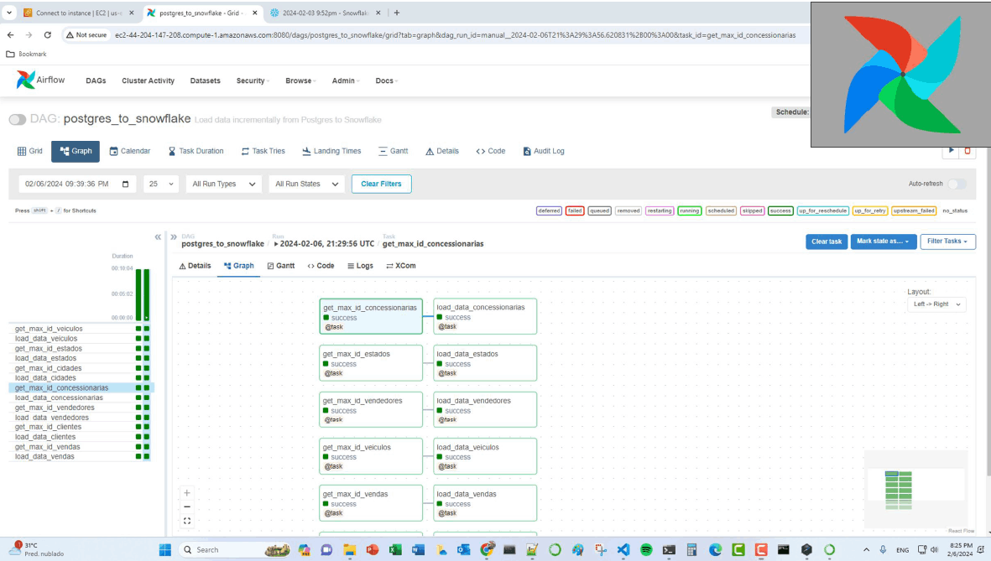The width and height of the screenshot is (991, 561).
Task: Click the success status legend badge
Action: (x=780, y=211)
